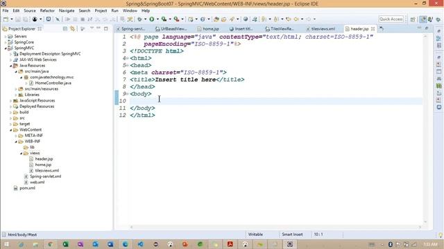Screen dimensions: 444x249
Task: Click the Debug bug icon in toolbar
Action: pyautogui.click(x=139, y=19)
